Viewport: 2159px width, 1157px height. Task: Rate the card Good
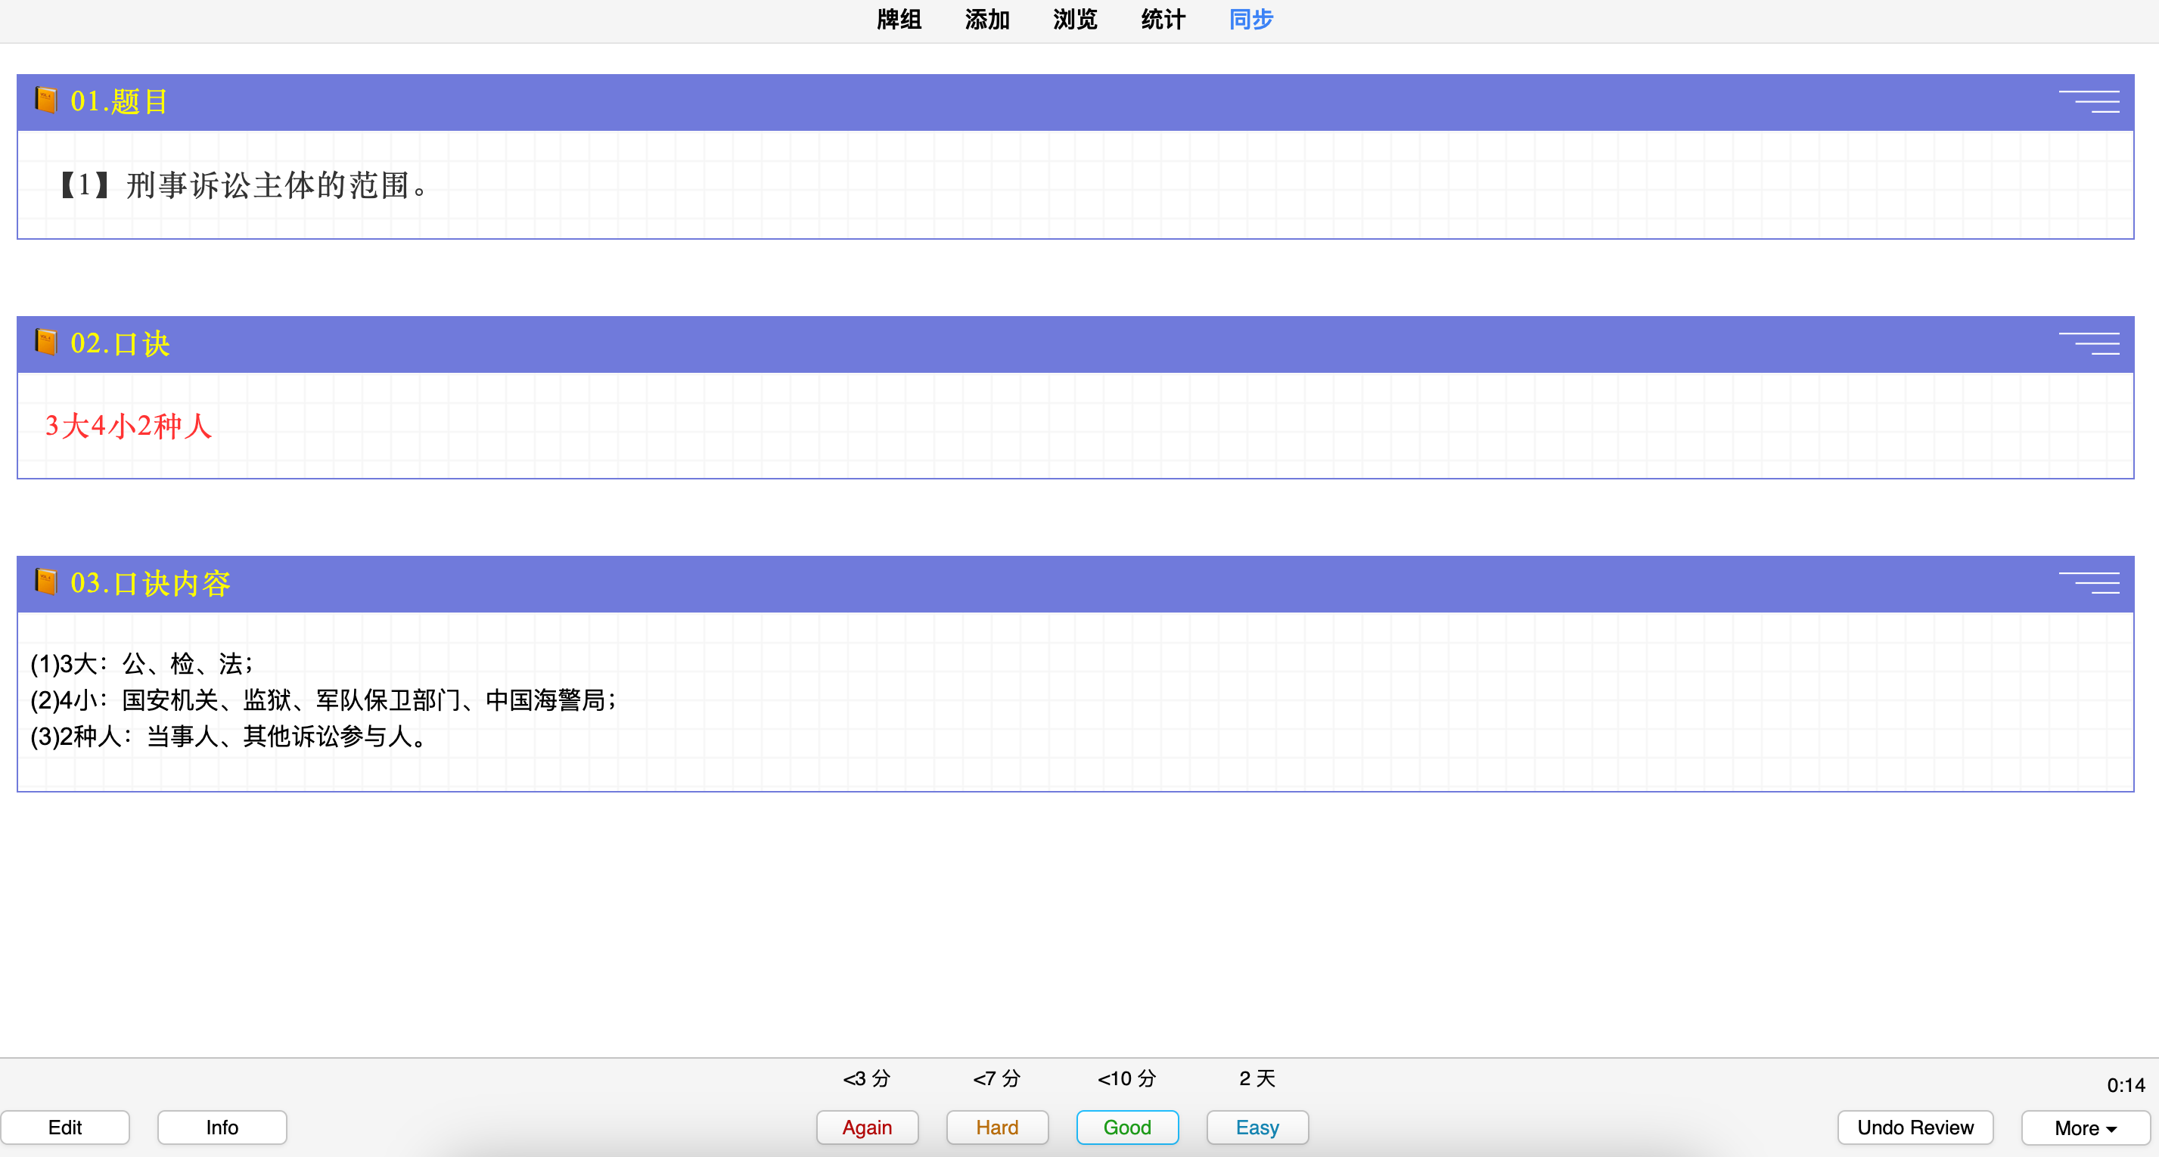click(1126, 1127)
